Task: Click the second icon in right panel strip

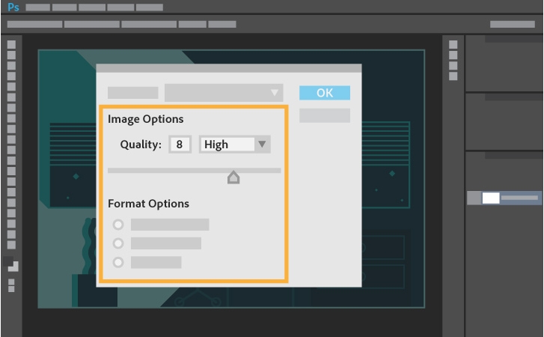Action: 453,55
